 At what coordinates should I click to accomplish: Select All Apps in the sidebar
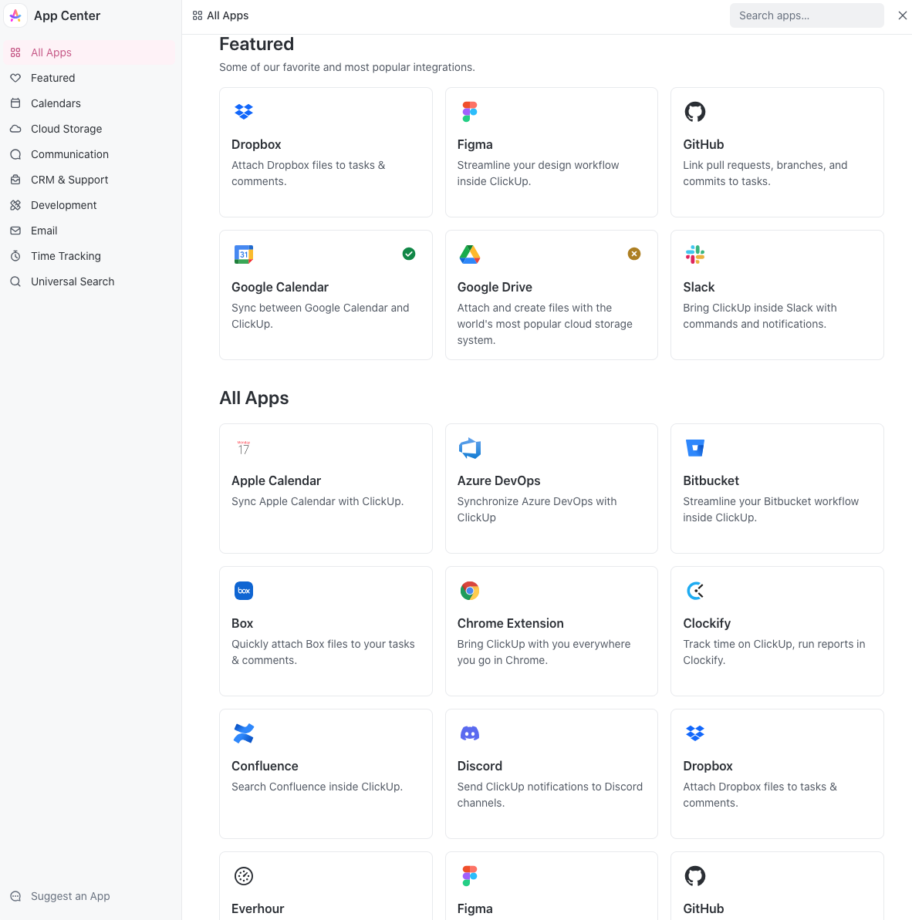(x=90, y=52)
